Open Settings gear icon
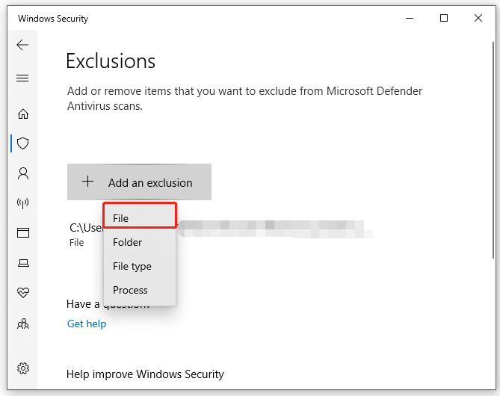This screenshot has height=396, width=500. tap(23, 368)
